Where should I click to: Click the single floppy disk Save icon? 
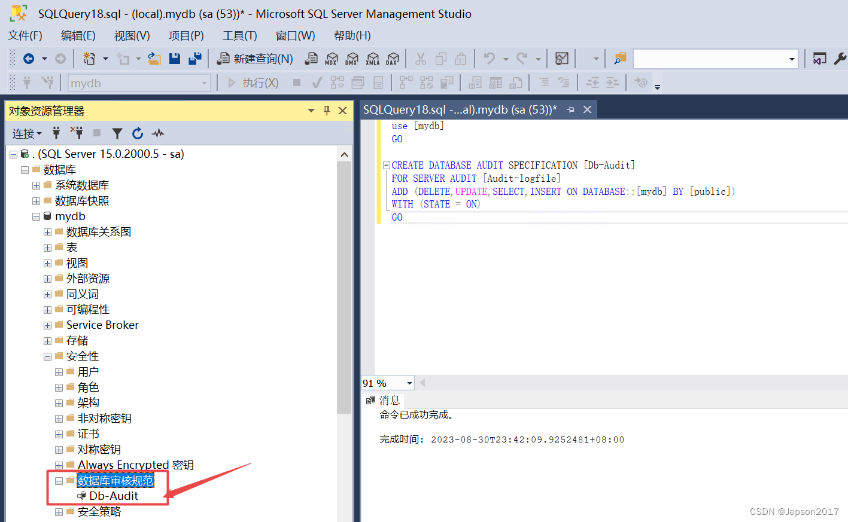pyautogui.click(x=175, y=59)
